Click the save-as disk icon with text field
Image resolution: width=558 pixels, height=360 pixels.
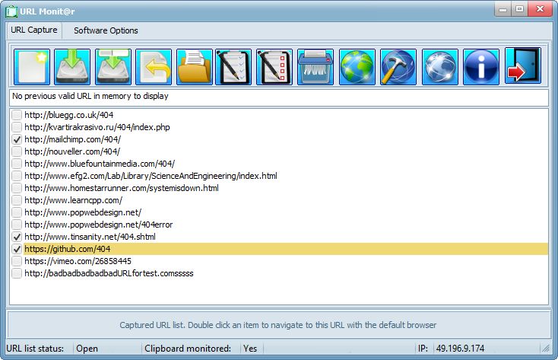pyautogui.click(x=113, y=67)
